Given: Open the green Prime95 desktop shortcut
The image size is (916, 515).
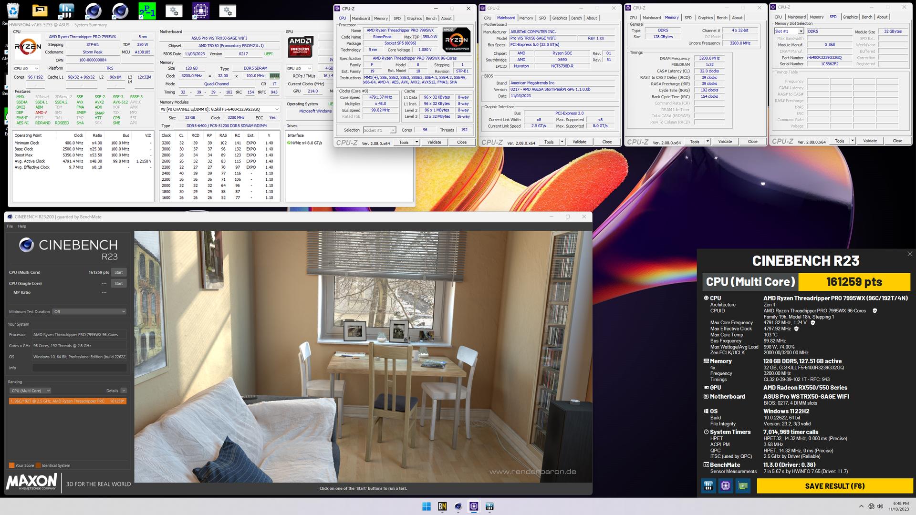Looking at the screenshot, I should click(x=148, y=10).
